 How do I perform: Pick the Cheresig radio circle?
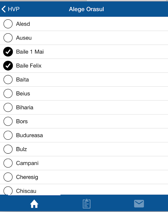tap(8, 177)
